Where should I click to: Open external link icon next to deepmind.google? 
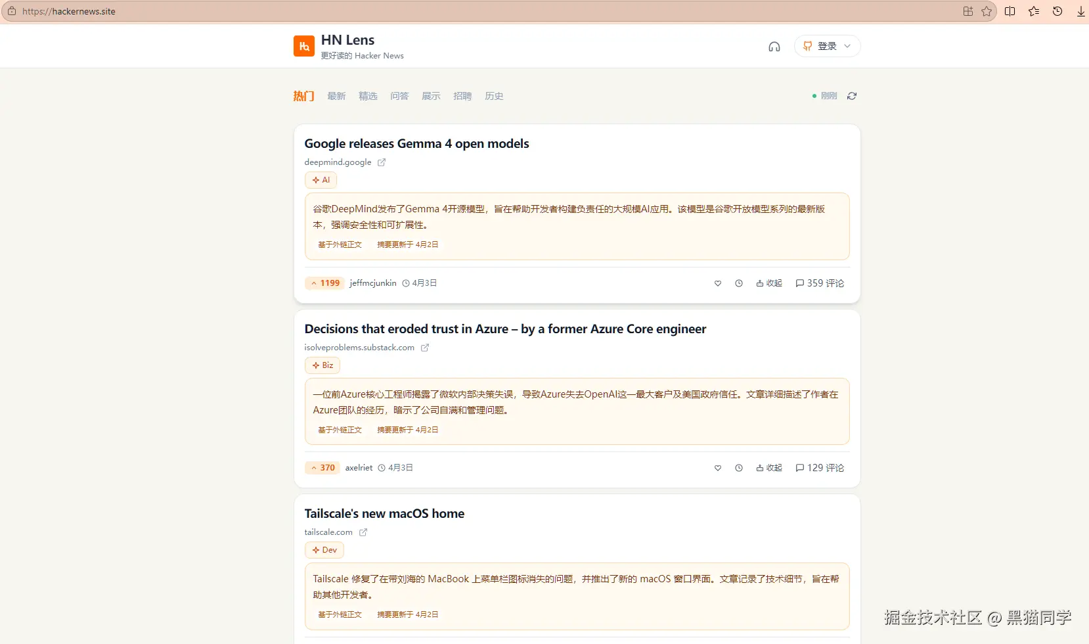click(x=382, y=162)
